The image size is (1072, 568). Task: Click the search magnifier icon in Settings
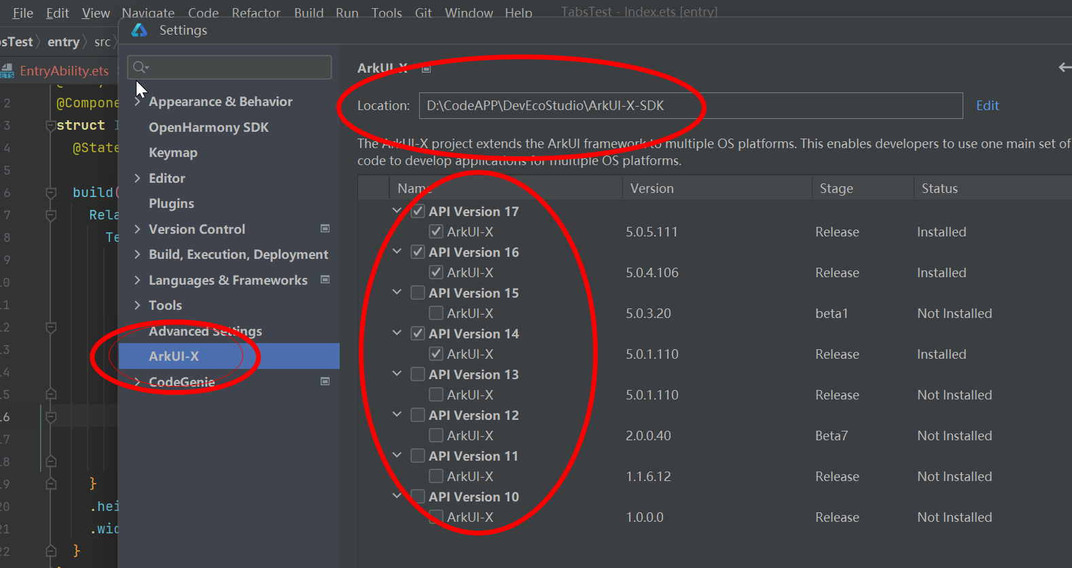[140, 67]
